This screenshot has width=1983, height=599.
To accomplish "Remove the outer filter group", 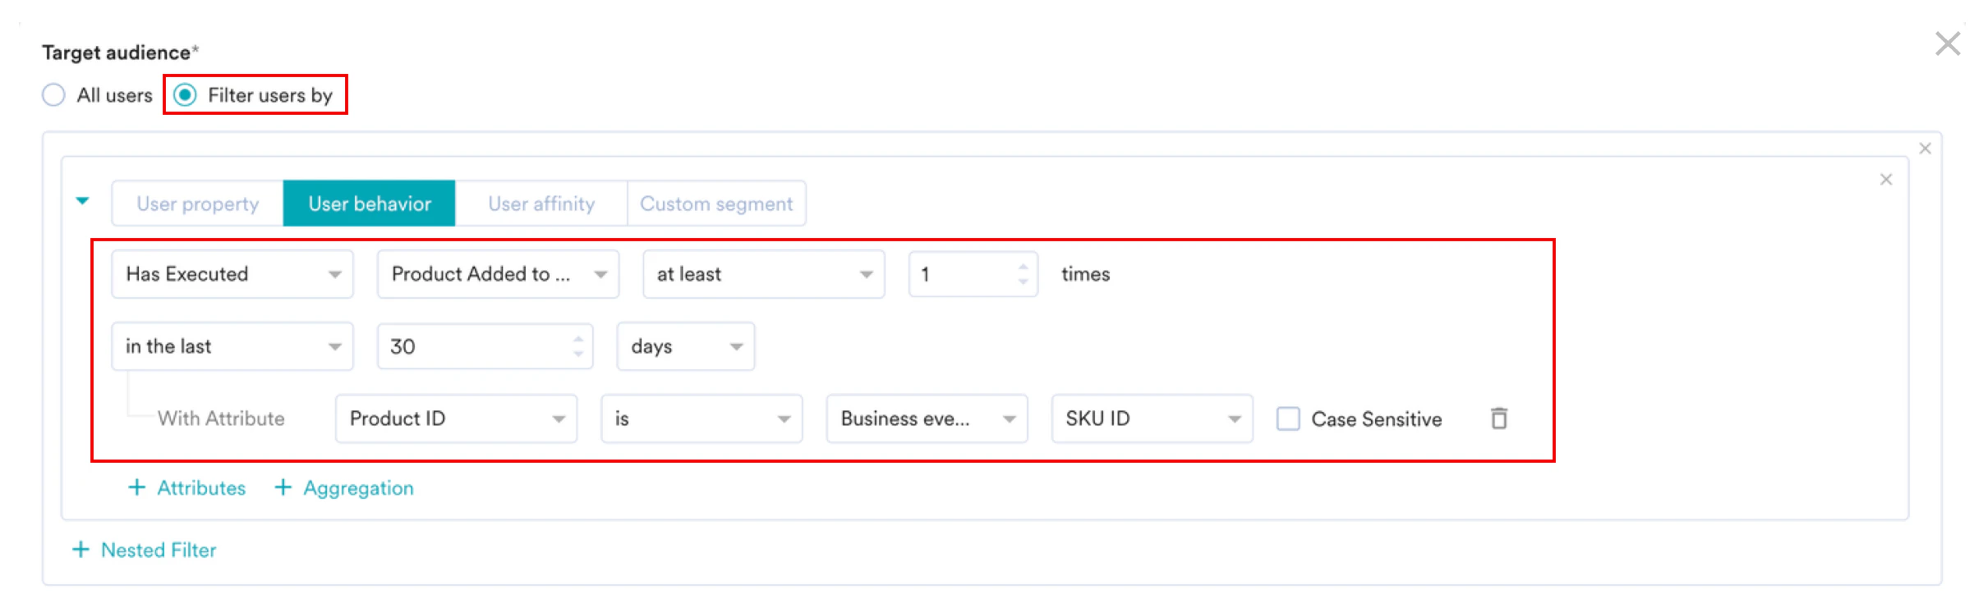I will pyautogui.click(x=1925, y=149).
